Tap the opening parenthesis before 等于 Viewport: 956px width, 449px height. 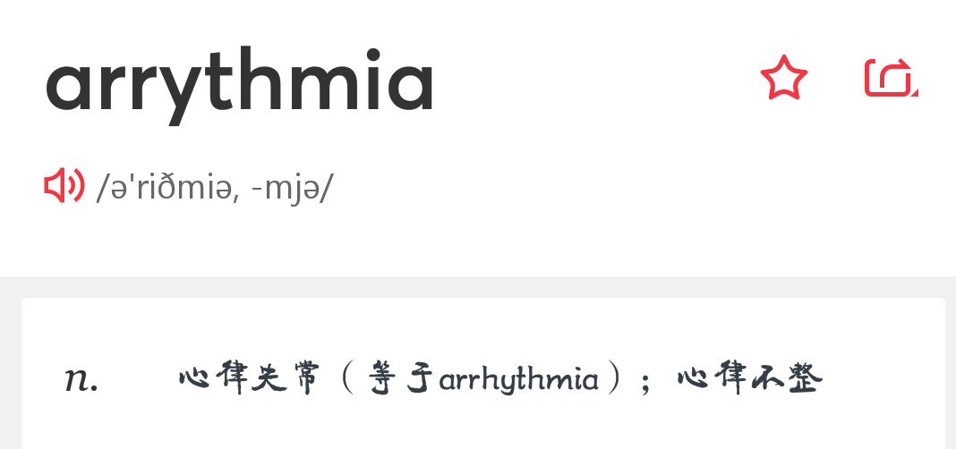point(347,379)
